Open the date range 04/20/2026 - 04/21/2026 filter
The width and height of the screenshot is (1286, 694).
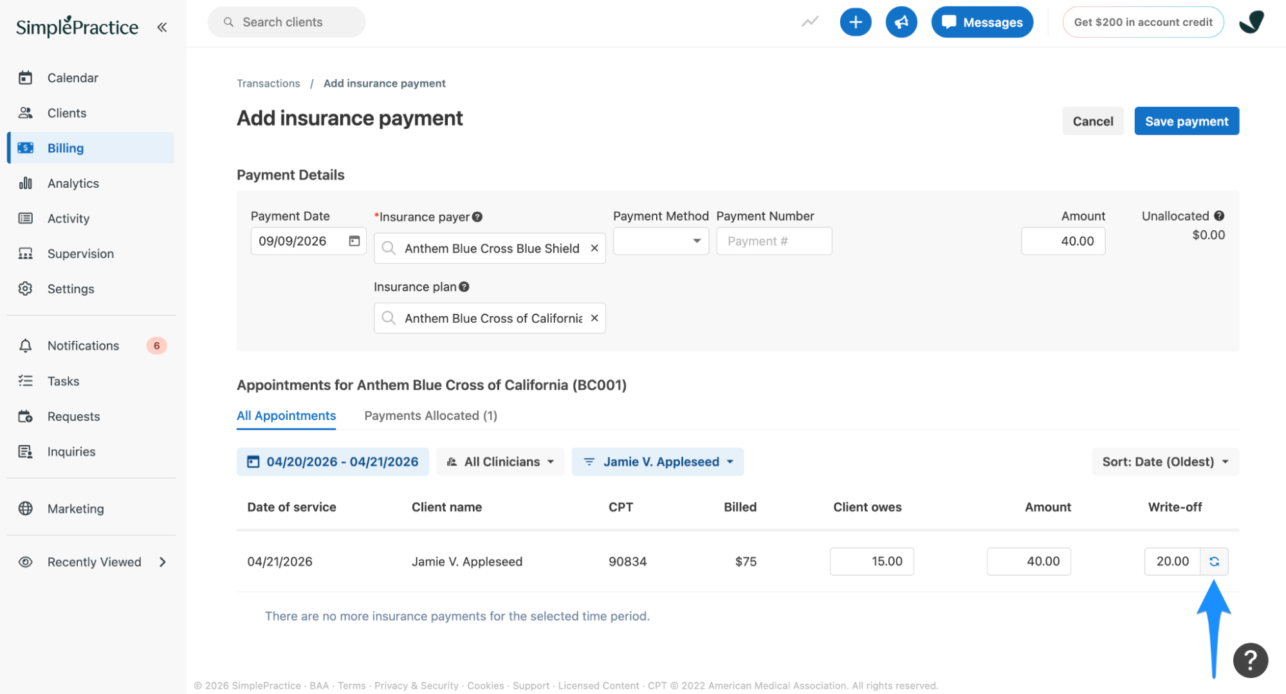pos(333,462)
